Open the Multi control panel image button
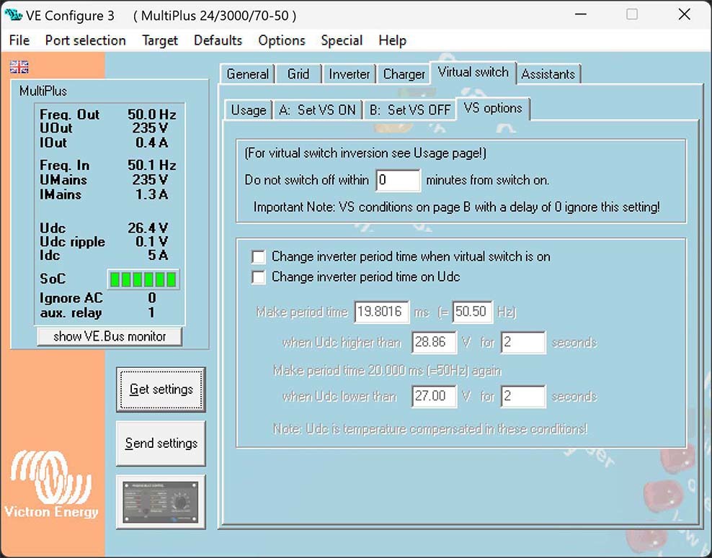This screenshot has width=712, height=558. point(161,501)
